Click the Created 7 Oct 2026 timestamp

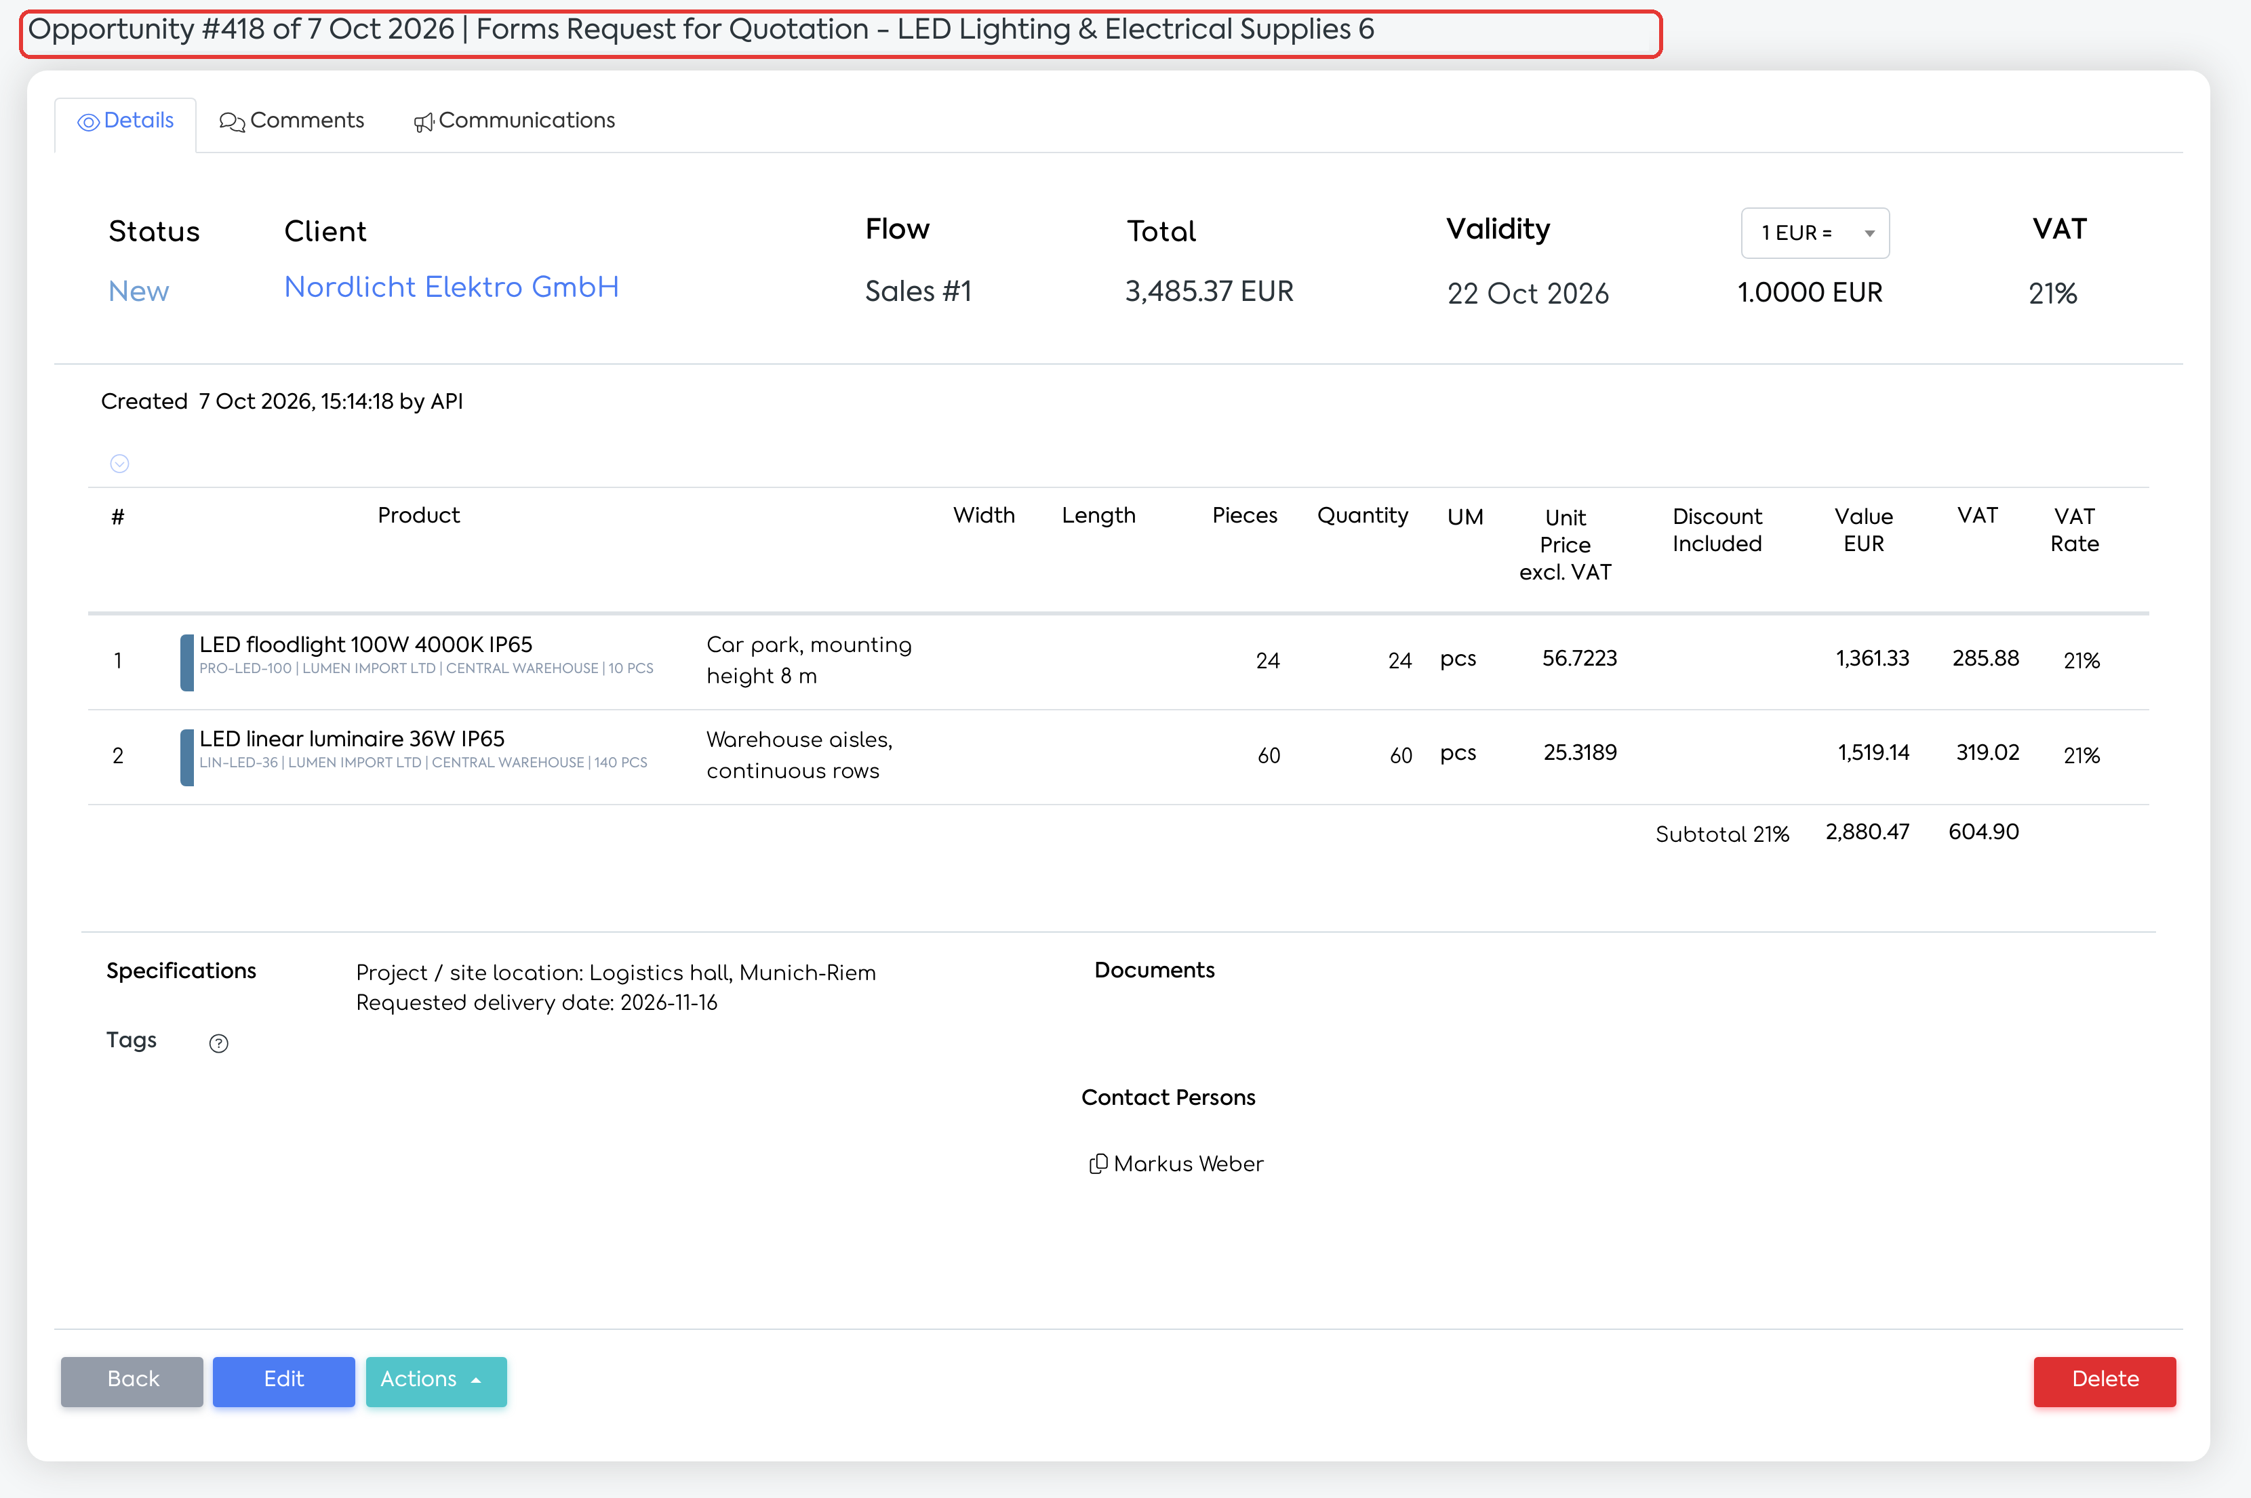point(282,401)
